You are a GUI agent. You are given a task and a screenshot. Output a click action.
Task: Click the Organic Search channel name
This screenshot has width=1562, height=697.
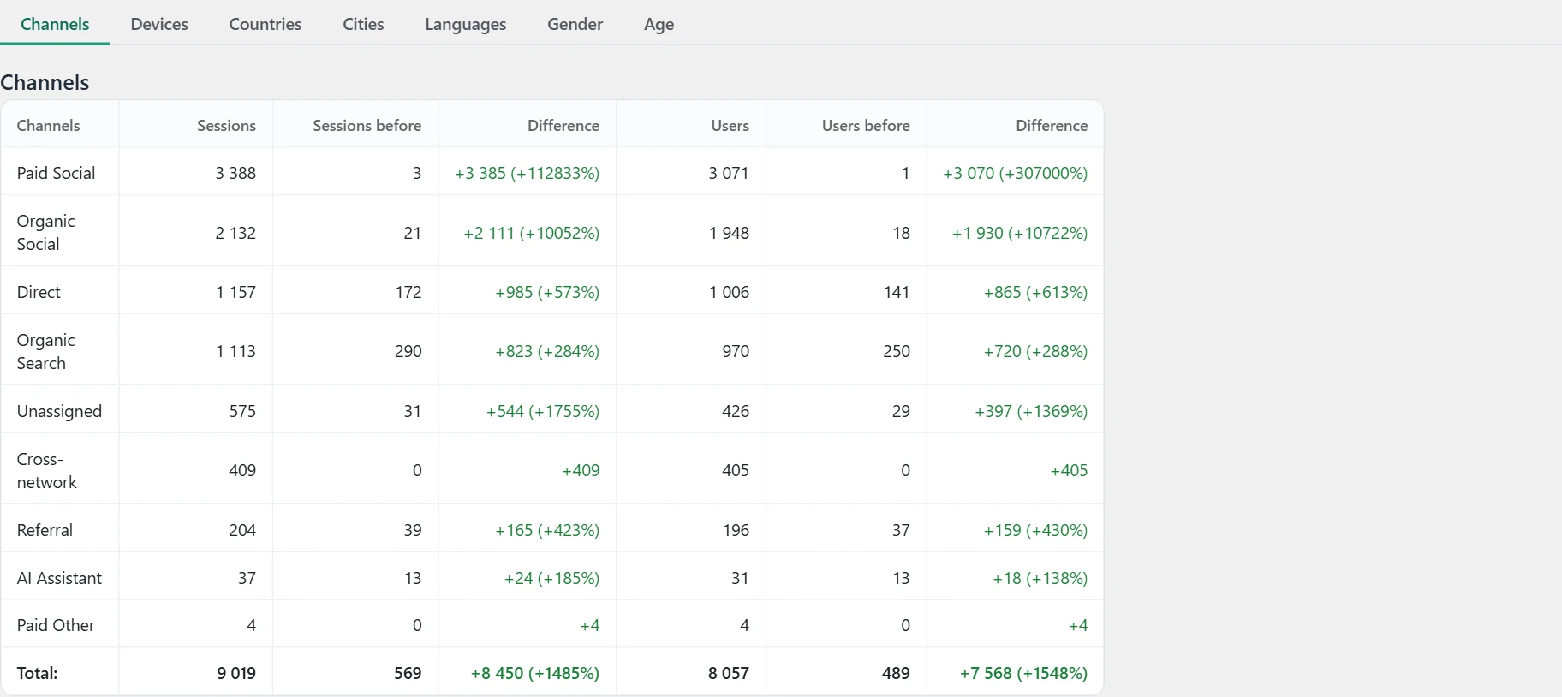pos(46,351)
